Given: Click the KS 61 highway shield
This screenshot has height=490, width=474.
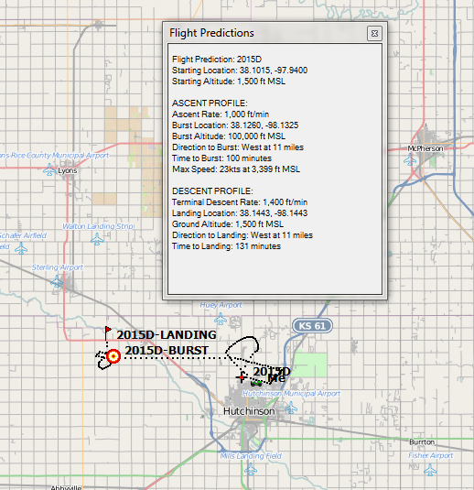Looking at the screenshot, I should [x=312, y=326].
